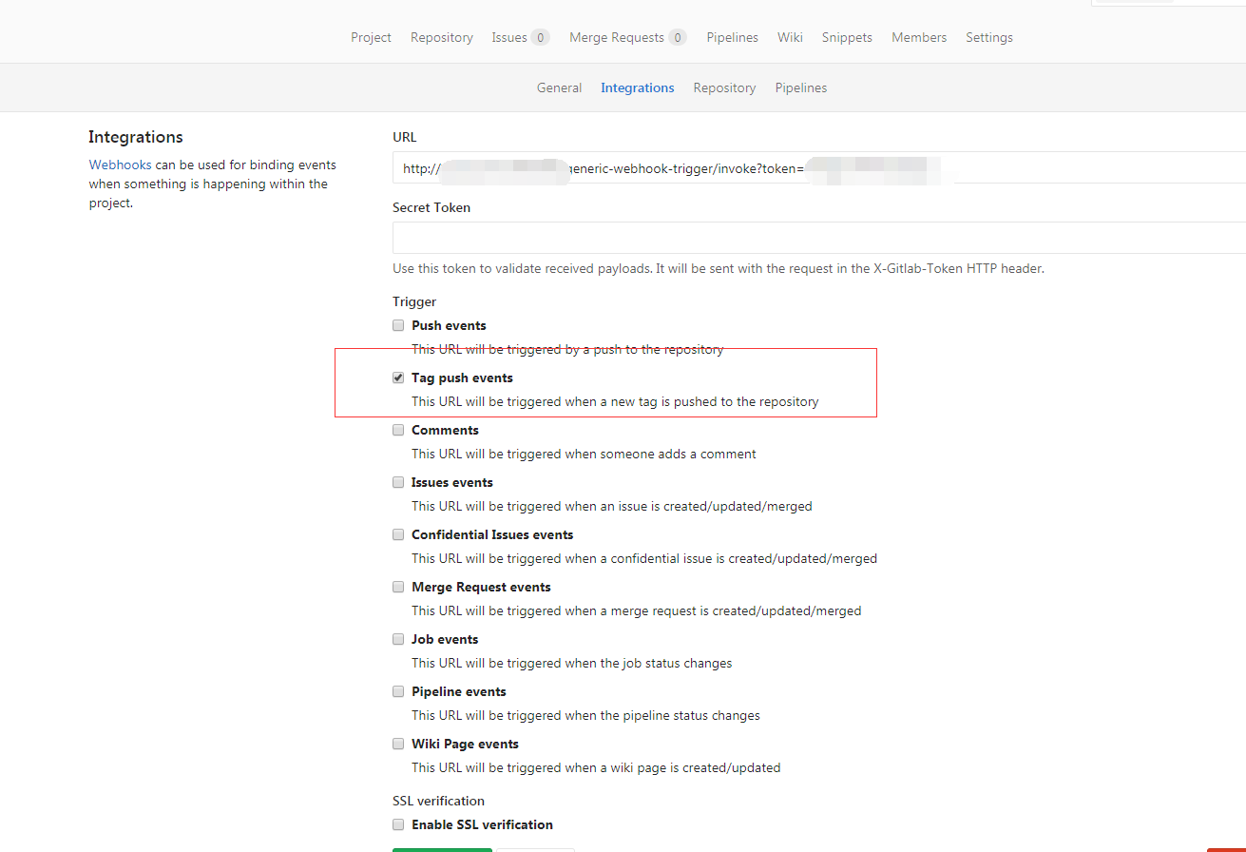Open the Project tab in top navigation
Screen dimensions: 1246x852
click(371, 37)
